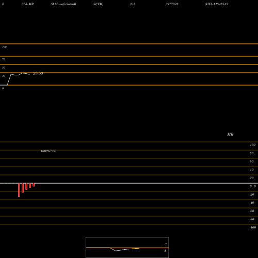Click the 'SI & MR' header text
Image resolution: width=258 pixels, height=258 pixels.
pos(27,4)
